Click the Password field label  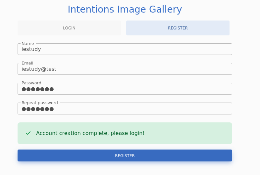coord(31,83)
